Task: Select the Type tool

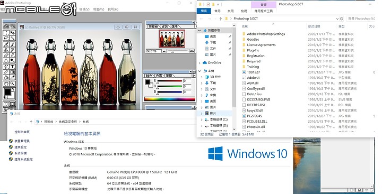Action: pyautogui.click(x=12, y=67)
